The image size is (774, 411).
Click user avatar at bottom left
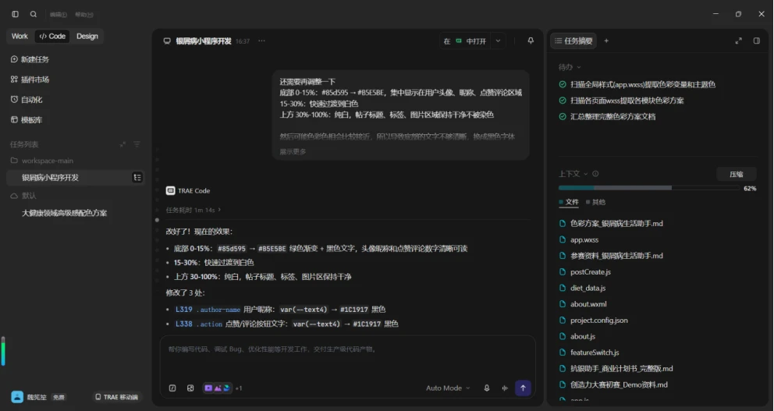tap(17, 397)
